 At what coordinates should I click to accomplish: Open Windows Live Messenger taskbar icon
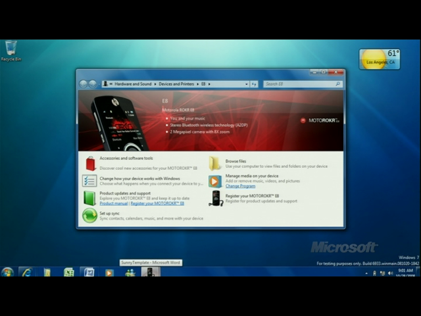pos(130,273)
